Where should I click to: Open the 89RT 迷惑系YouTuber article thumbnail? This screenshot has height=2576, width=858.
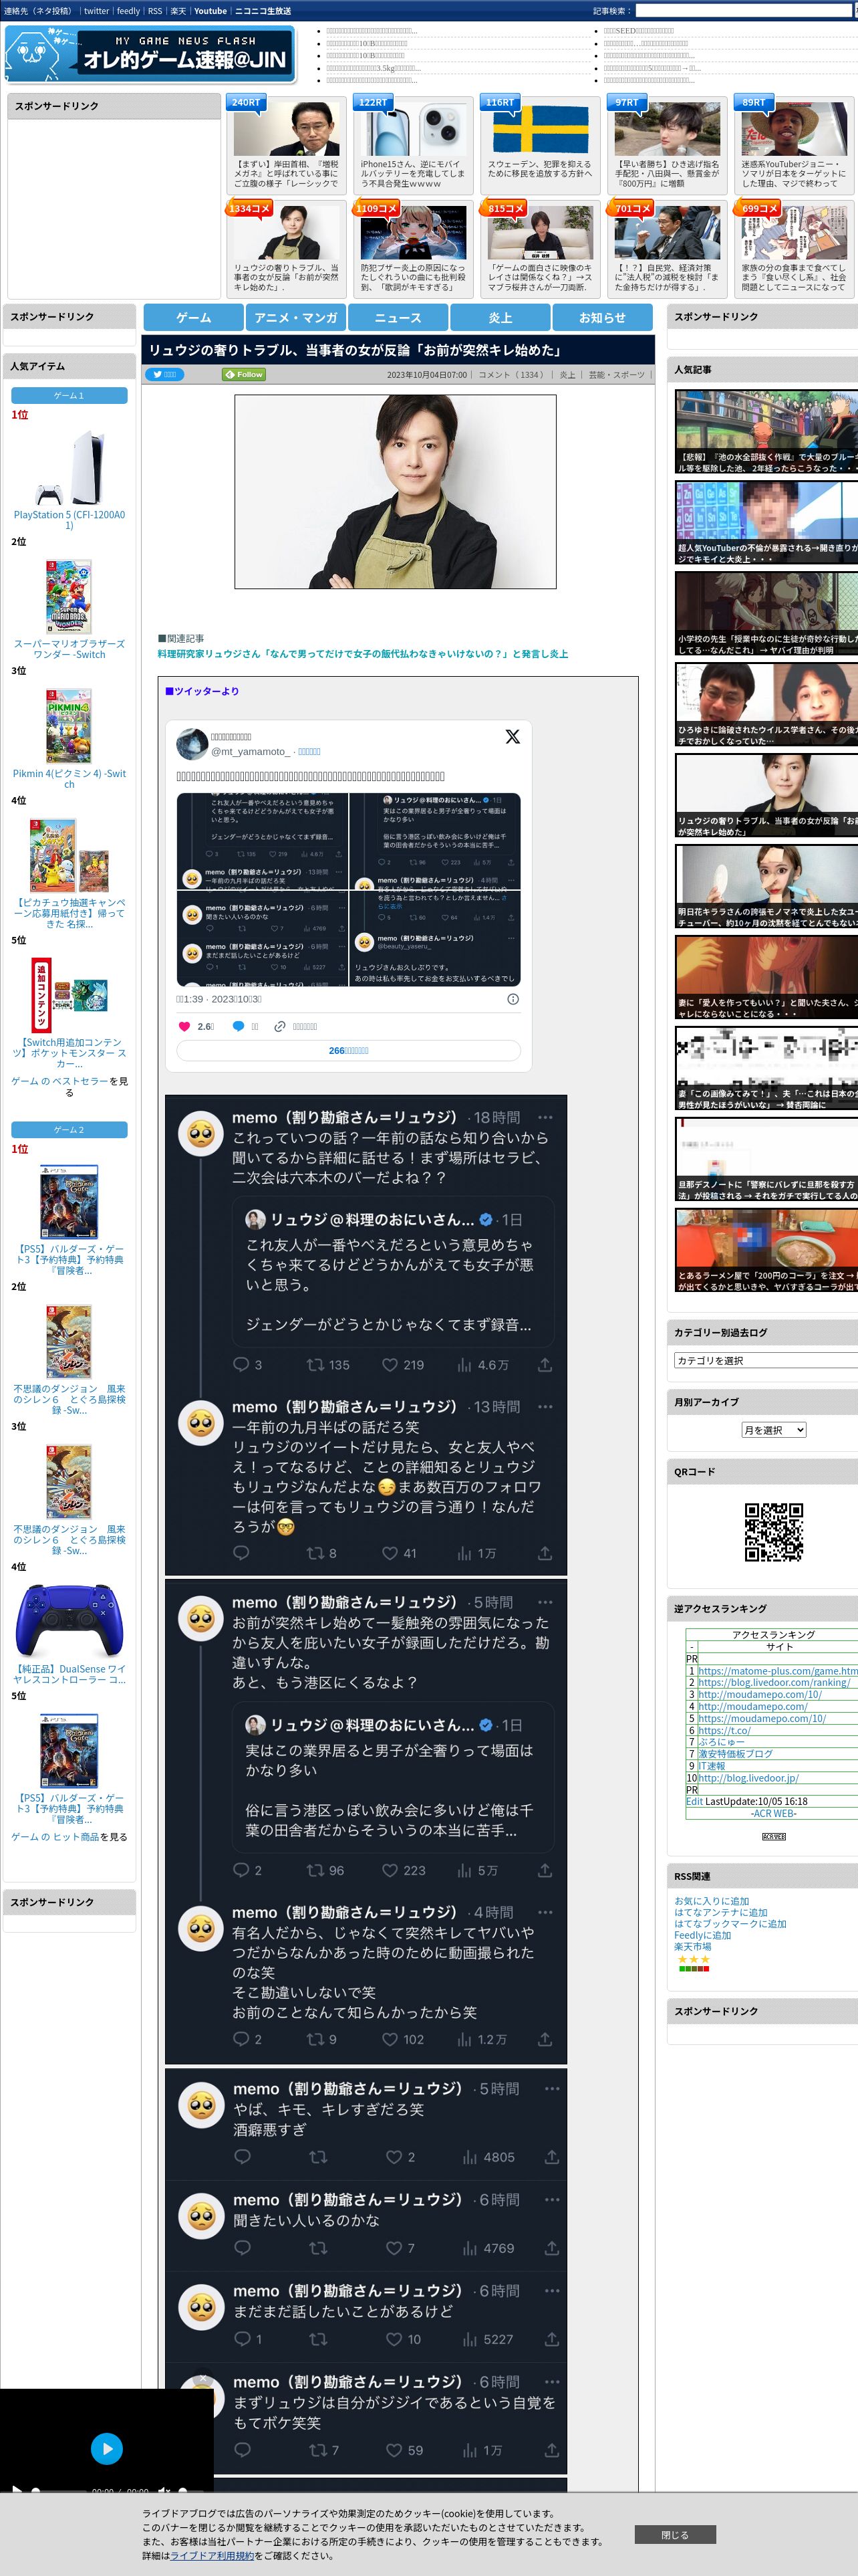pyautogui.click(x=793, y=128)
